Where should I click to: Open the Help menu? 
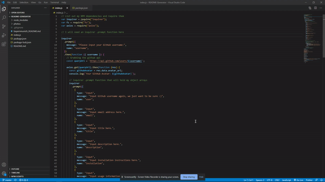pos(64,2)
